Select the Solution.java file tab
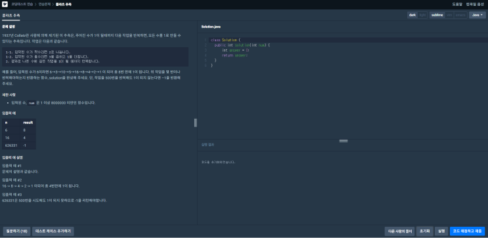 pyautogui.click(x=211, y=27)
